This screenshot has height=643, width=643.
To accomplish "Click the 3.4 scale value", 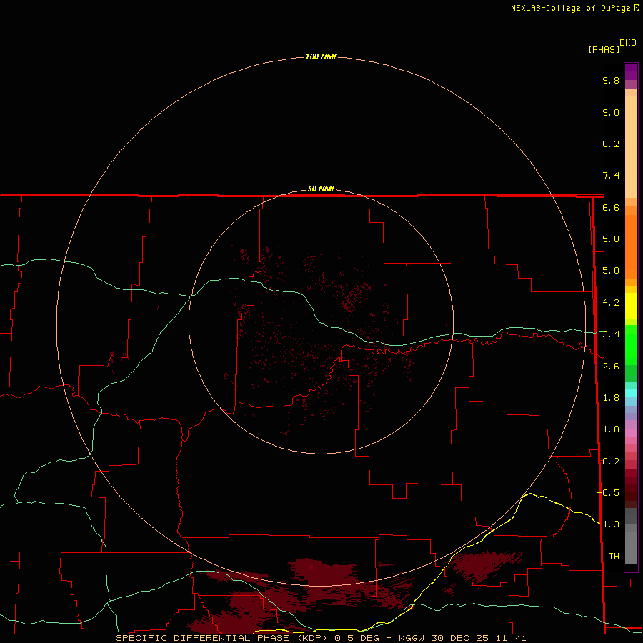I will [611, 334].
